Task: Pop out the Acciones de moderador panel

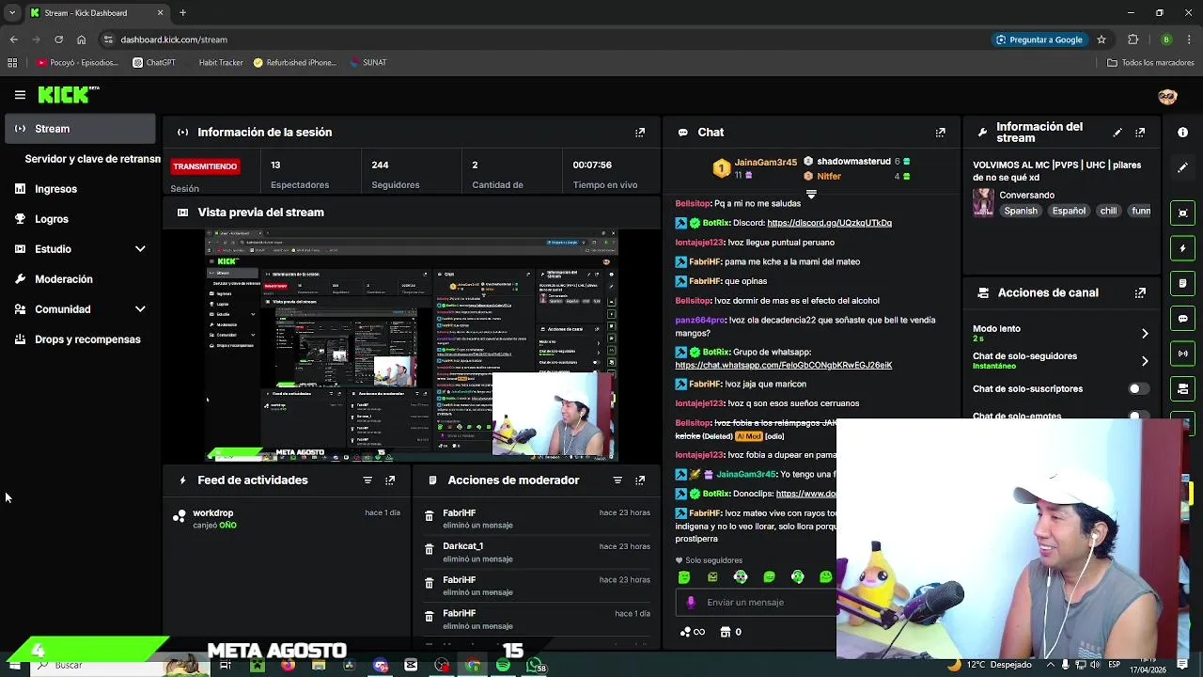Action: [x=640, y=480]
